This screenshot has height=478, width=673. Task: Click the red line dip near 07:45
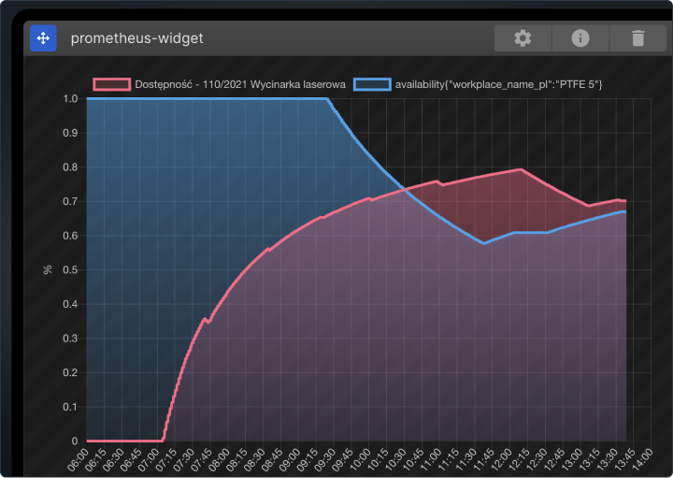[x=208, y=321]
